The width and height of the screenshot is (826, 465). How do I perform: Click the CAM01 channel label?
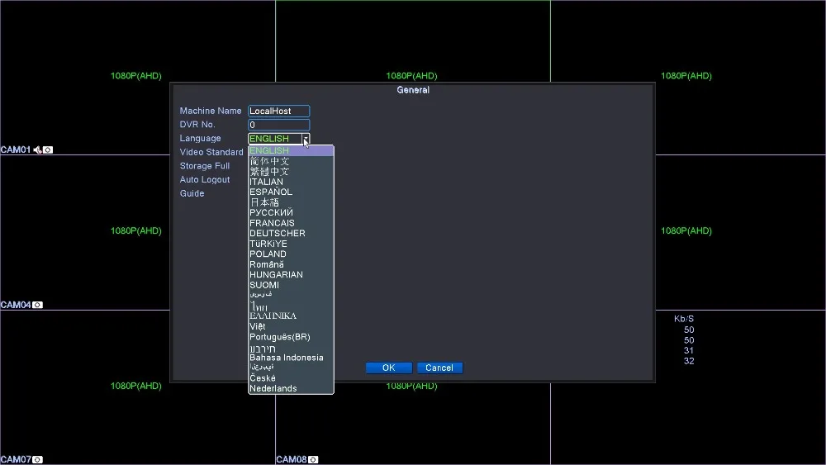16,150
